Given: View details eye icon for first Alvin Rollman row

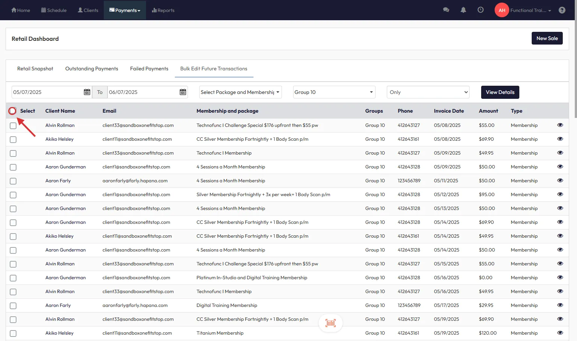Looking at the screenshot, I should [x=560, y=125].
